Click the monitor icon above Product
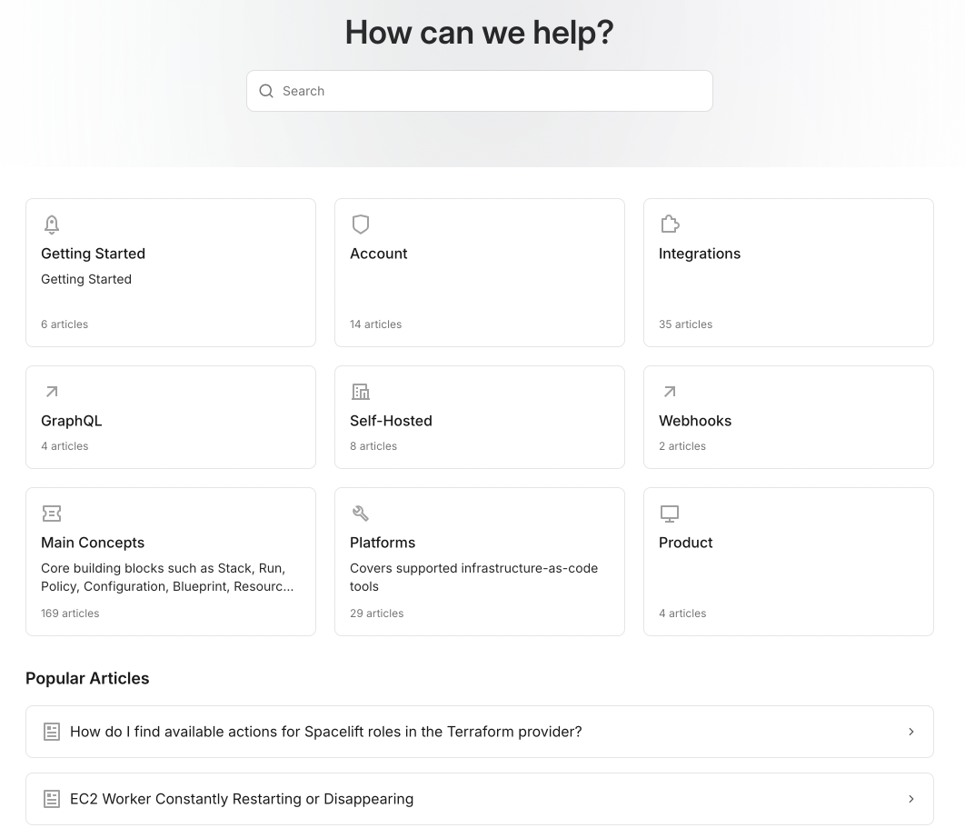 670,514
